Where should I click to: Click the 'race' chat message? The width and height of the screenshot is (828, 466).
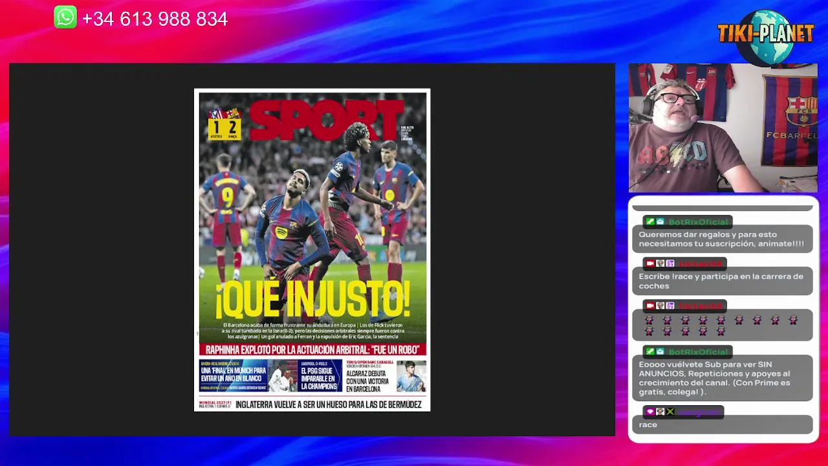(722, 425)
